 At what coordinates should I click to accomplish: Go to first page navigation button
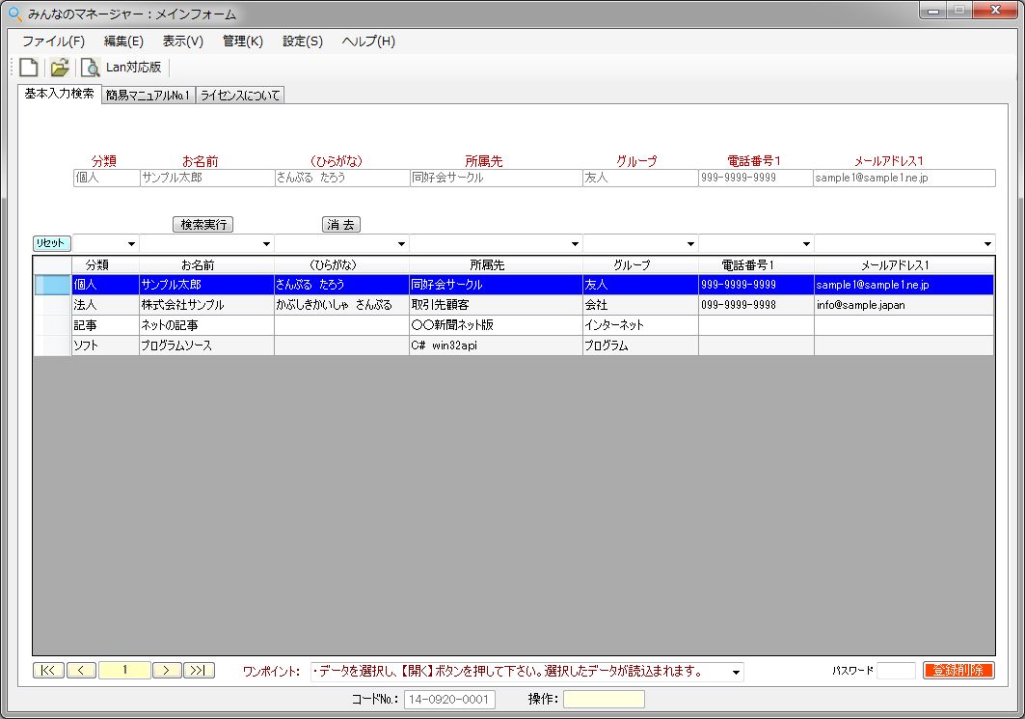pos(48,671)
